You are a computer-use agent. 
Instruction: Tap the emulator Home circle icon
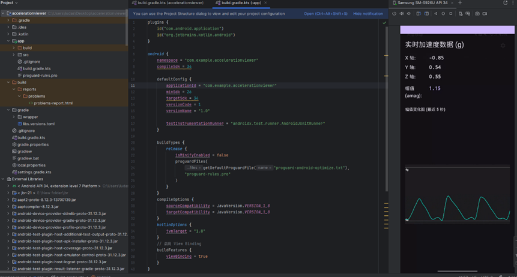click(x=443, y=14)
